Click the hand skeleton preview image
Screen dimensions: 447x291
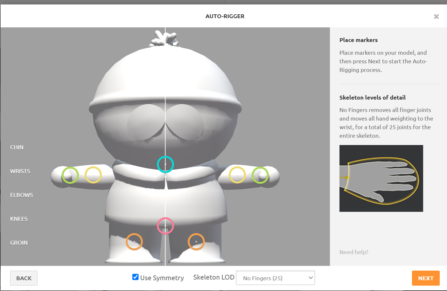381,178
